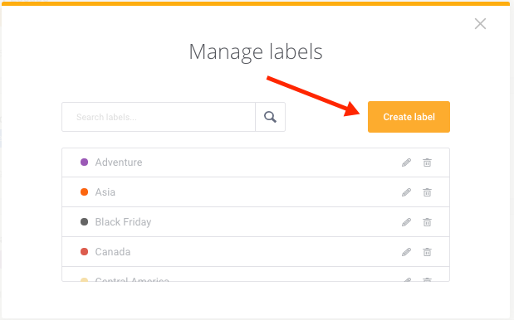The height and width of the screenshot is (320, 514).
Task: Select the Adventure label name
Action: click(x=119, y=162)
